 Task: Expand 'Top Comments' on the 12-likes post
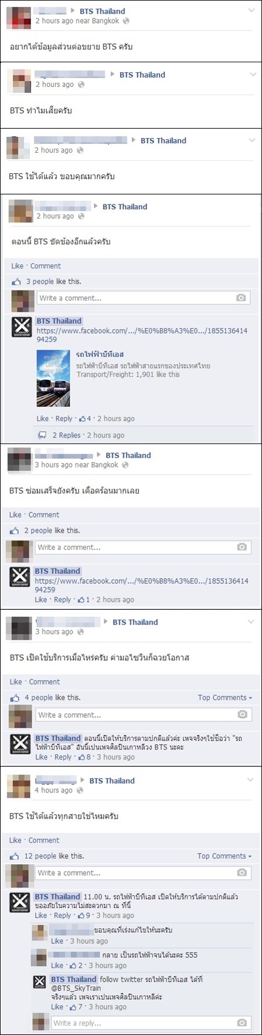225,856
